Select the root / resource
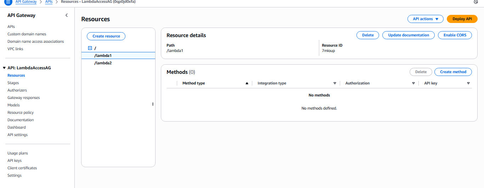 click(x=95, y=48)
